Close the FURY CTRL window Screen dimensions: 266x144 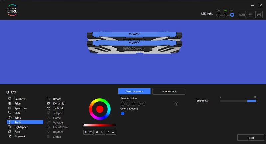[x=261, y=5]
